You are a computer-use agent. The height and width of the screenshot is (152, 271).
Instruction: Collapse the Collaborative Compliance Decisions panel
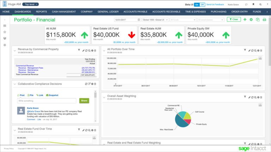pos(14,84)
